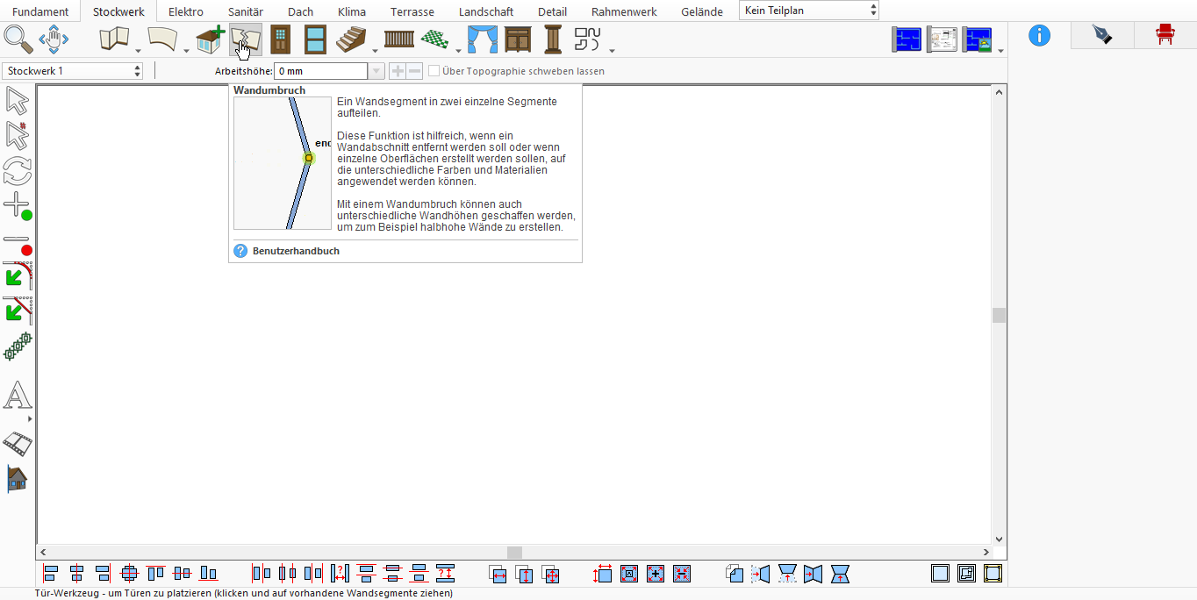
Task: Open the Landschaft tab
Action: 486,11
